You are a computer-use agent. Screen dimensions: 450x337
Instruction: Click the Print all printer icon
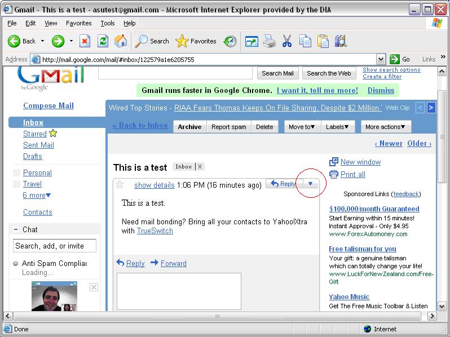[x=333, y=174]
